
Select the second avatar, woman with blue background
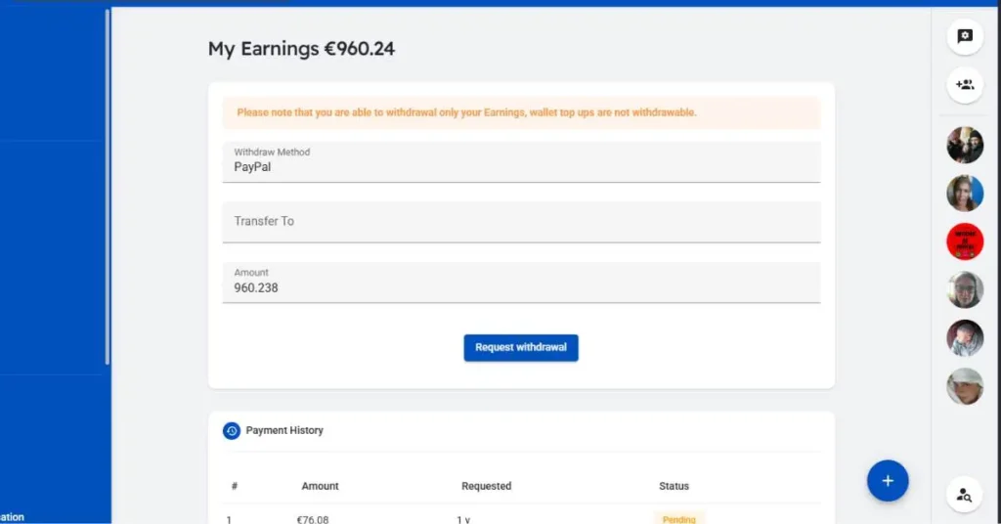click(965, 193)
